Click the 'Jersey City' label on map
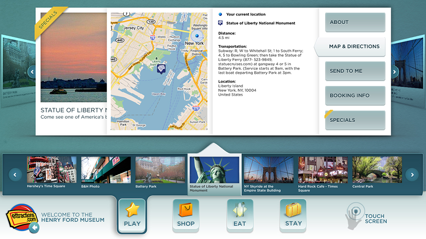426x239 pixels. [x=133, y=28]
